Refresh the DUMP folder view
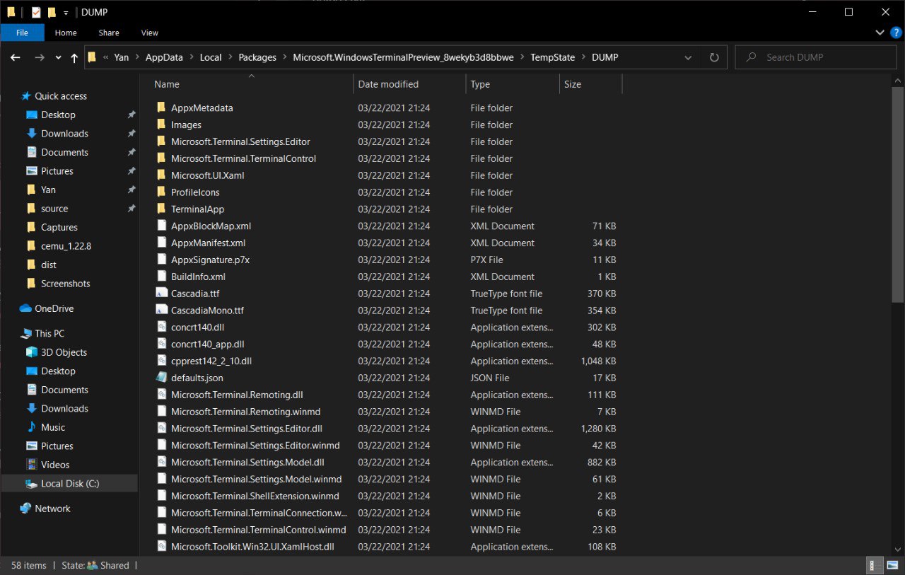The height and width of the screenshot is (575, 905). (x=714, y=57)
